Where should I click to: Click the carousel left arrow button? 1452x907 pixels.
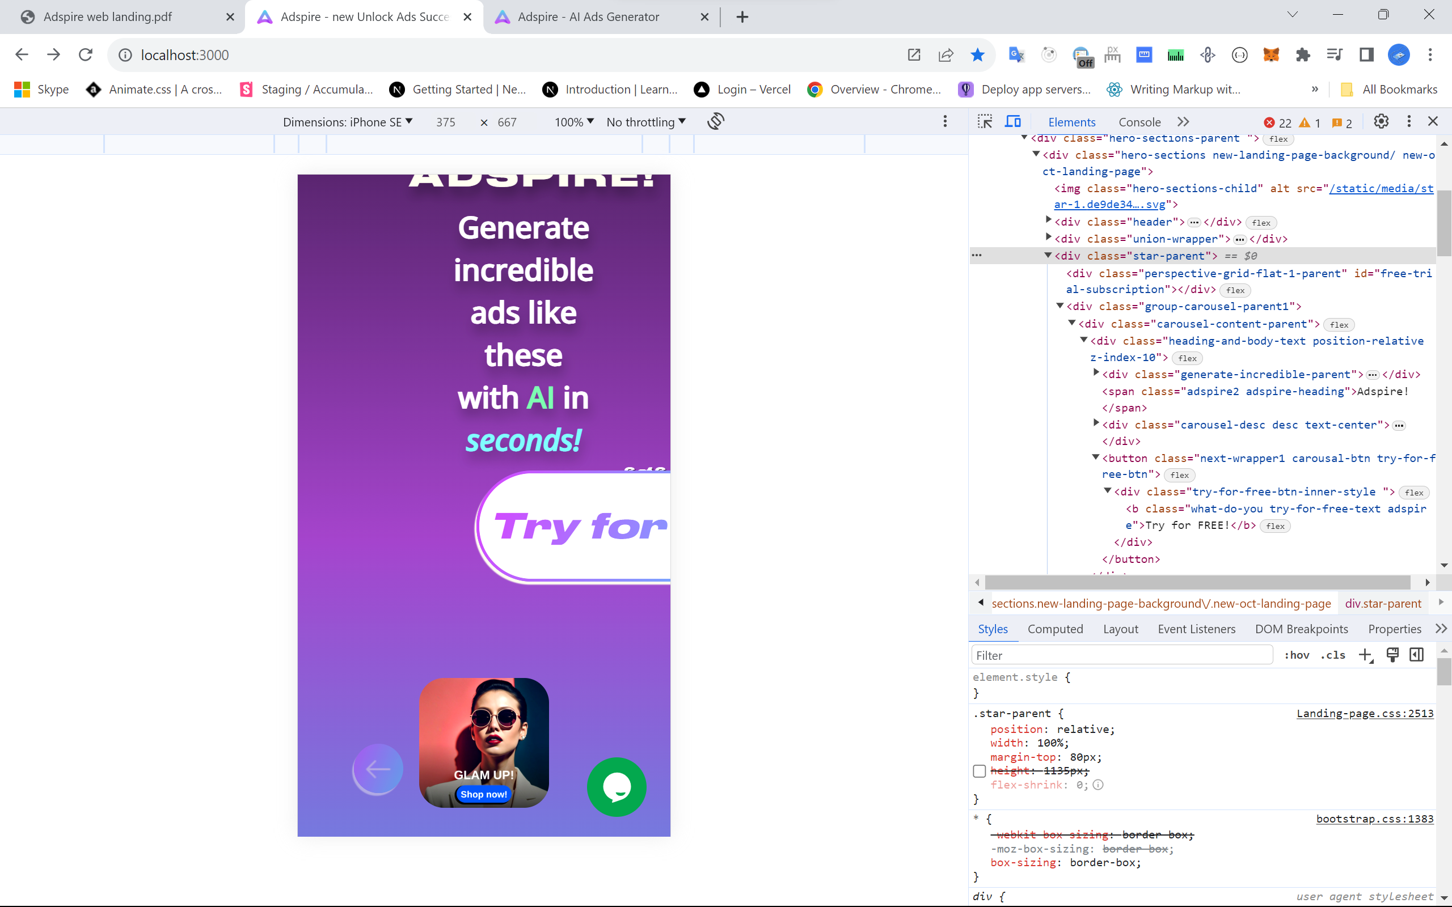[377, 769]
